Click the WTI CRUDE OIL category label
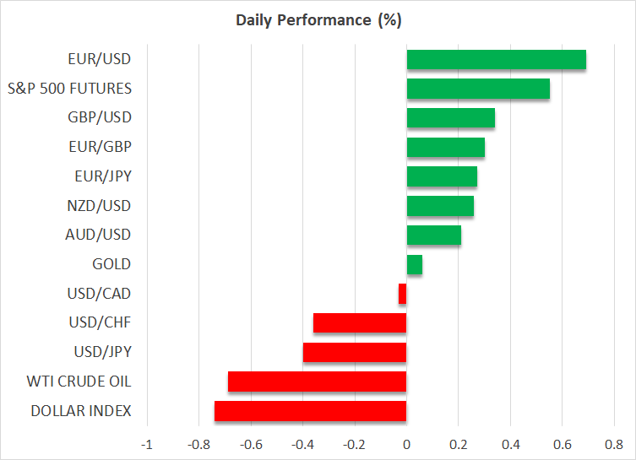 (79, 382)
